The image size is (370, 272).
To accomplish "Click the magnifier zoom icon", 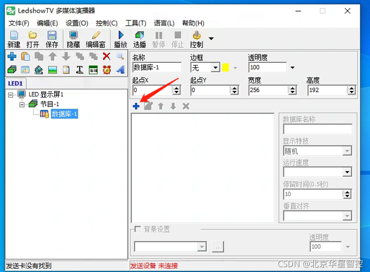I will 119,56.
